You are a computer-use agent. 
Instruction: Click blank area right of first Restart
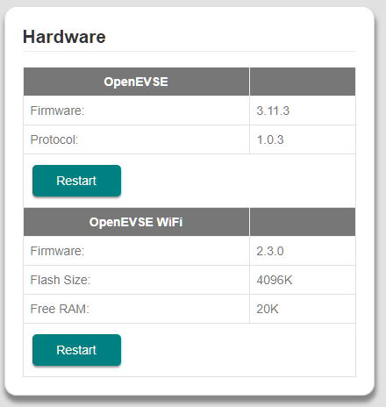[x=239, y=181]
